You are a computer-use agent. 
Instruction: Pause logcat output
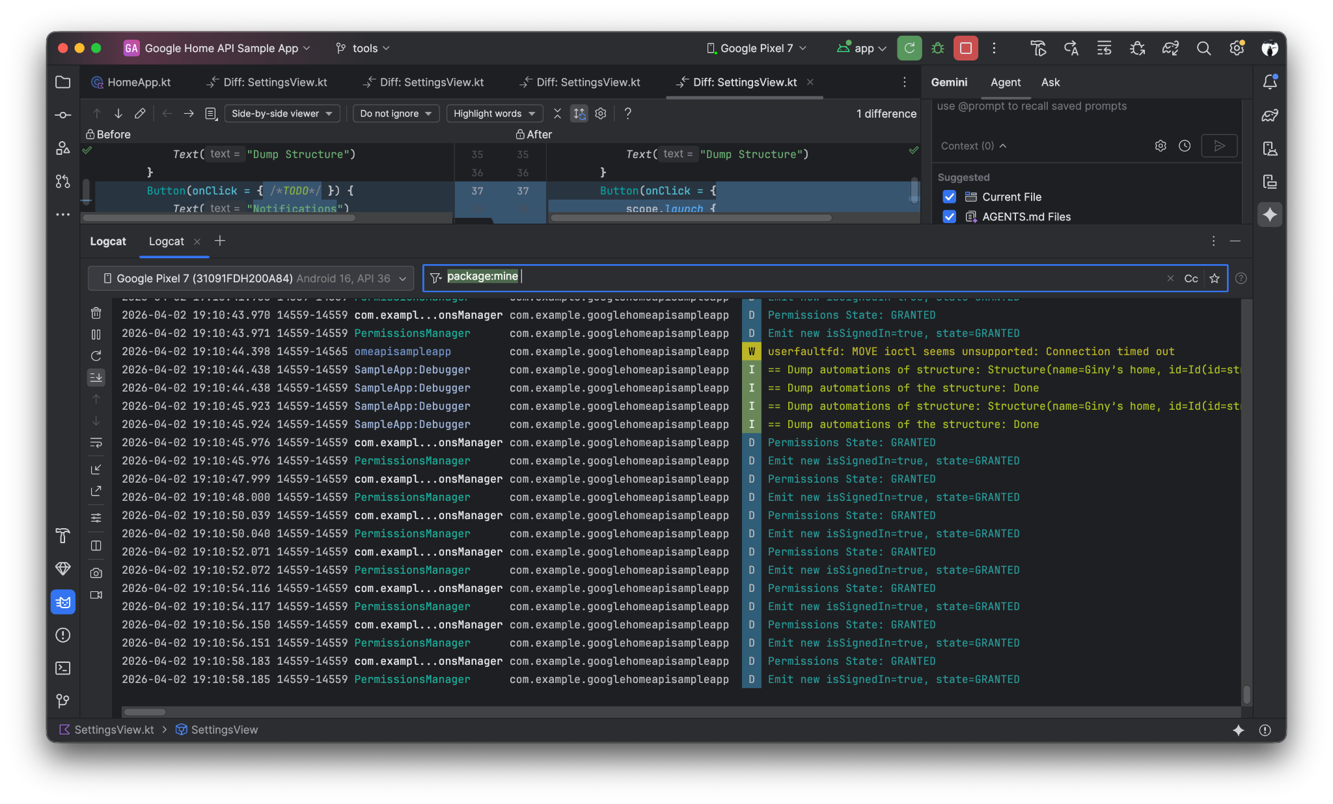tap(96, 334)
